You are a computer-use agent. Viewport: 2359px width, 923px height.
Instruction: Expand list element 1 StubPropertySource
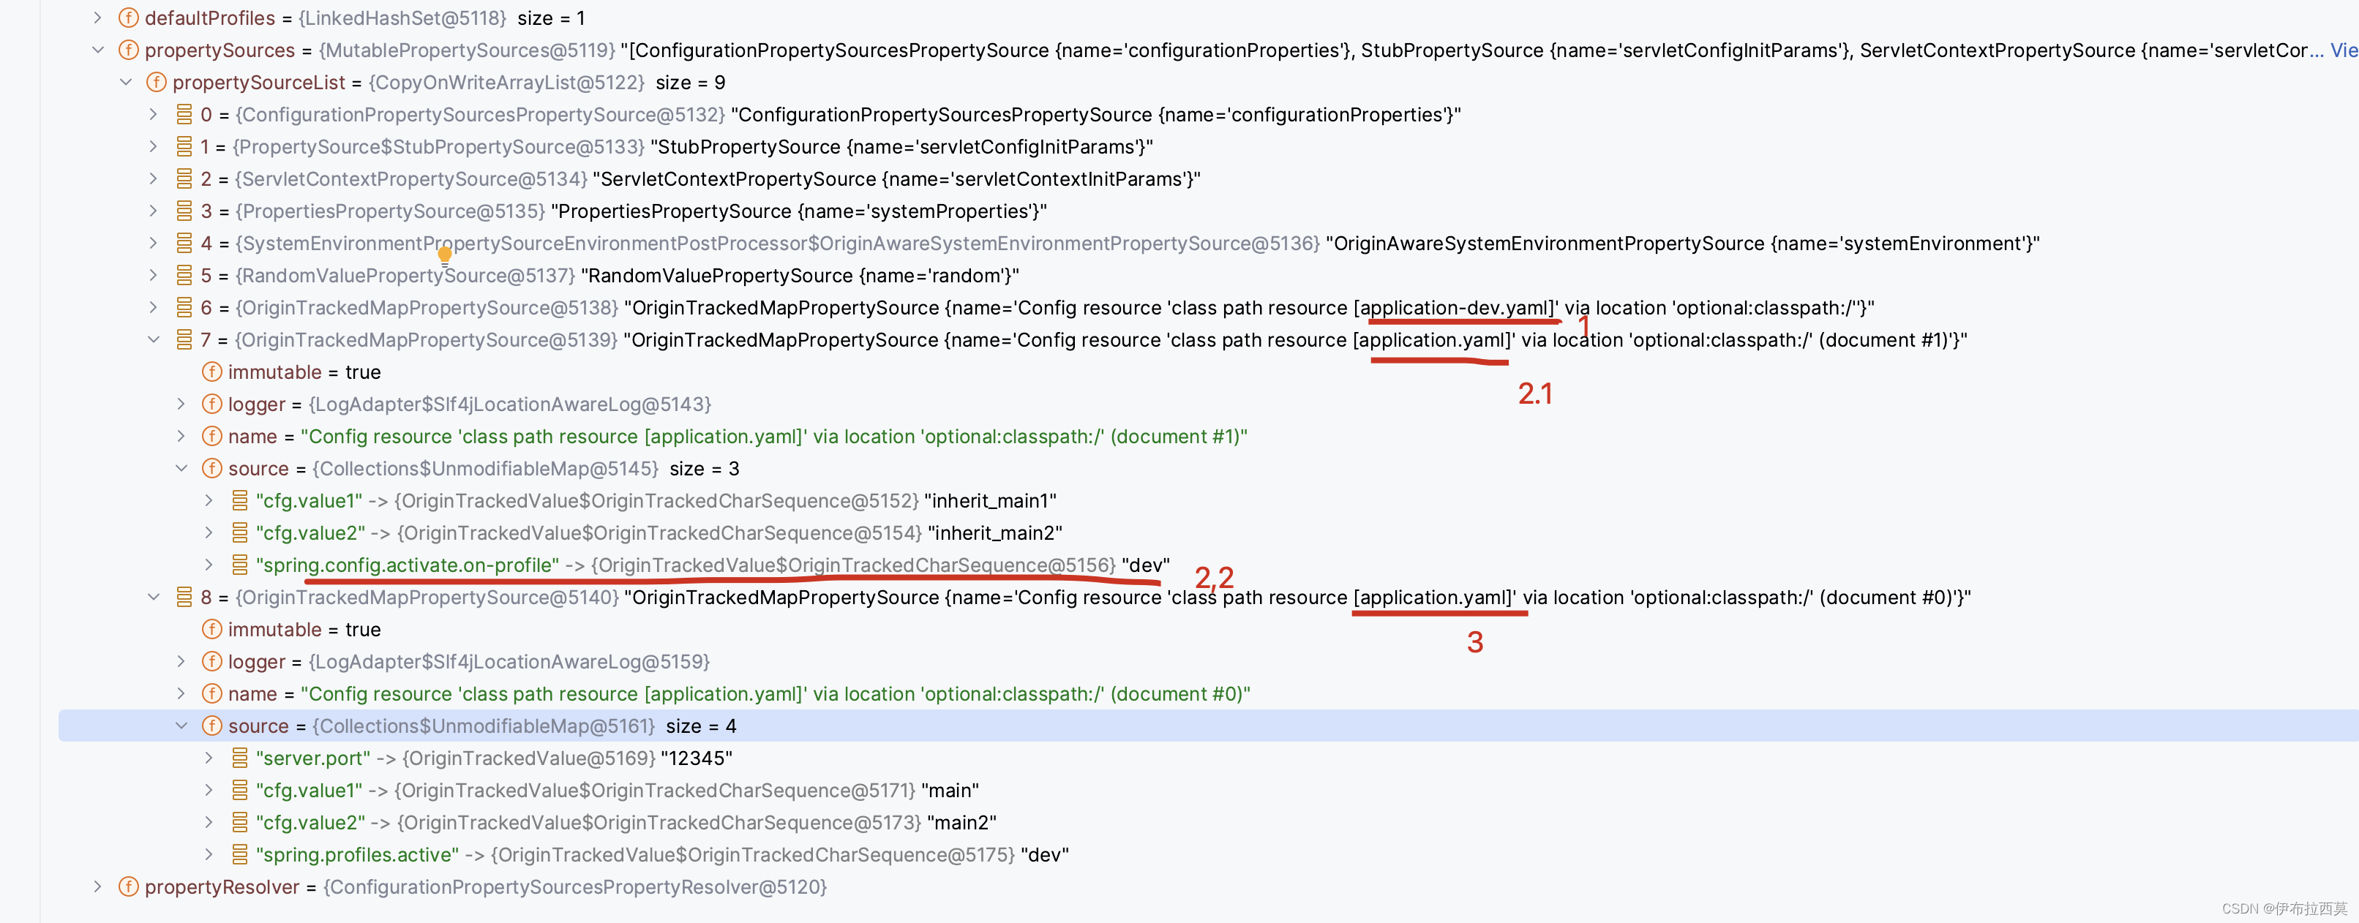click(154, 146)
